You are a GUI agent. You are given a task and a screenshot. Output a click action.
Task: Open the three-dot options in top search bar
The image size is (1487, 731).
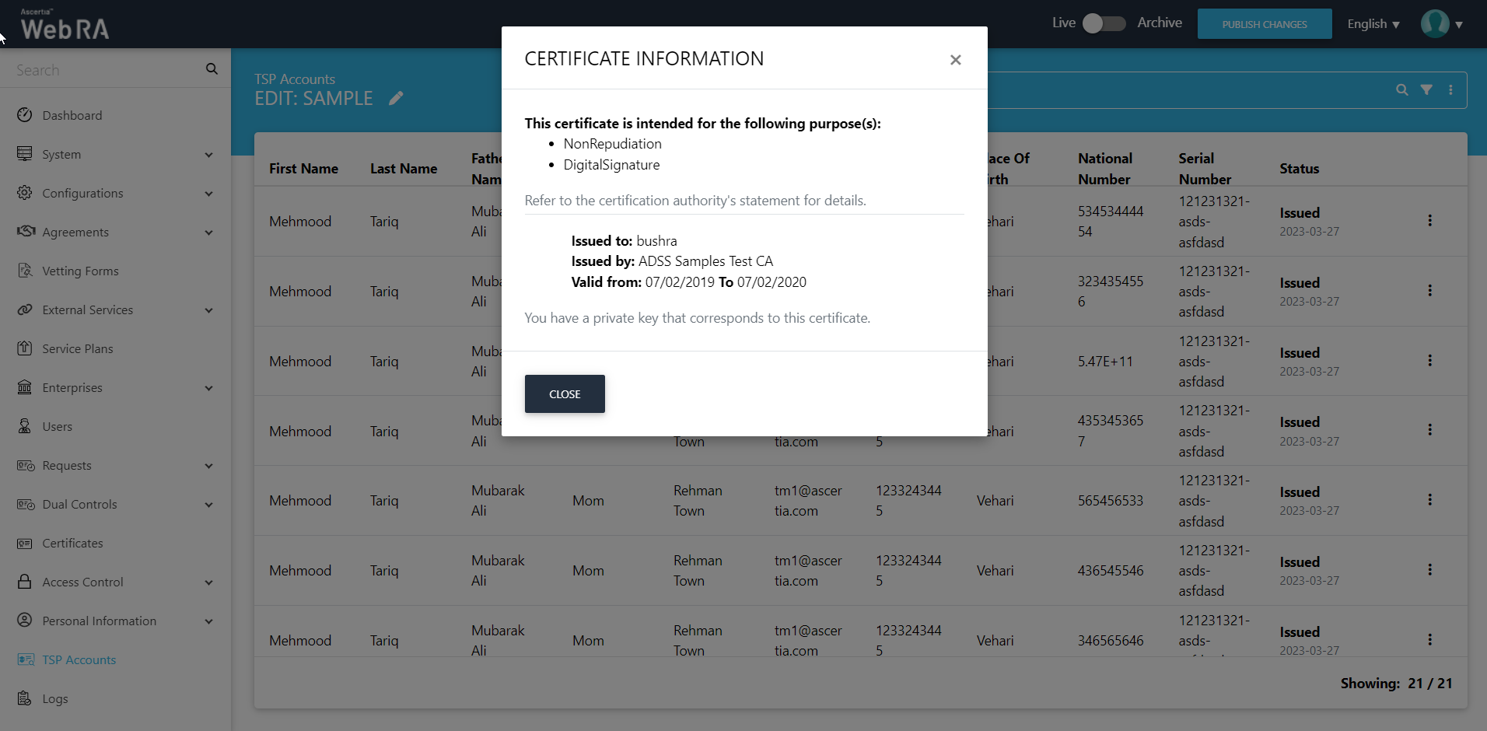pyautogui.click(x=1450, y=90)
